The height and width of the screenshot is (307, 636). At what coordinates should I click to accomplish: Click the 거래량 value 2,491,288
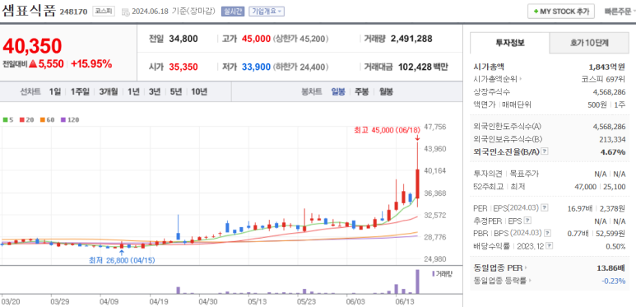411,39
